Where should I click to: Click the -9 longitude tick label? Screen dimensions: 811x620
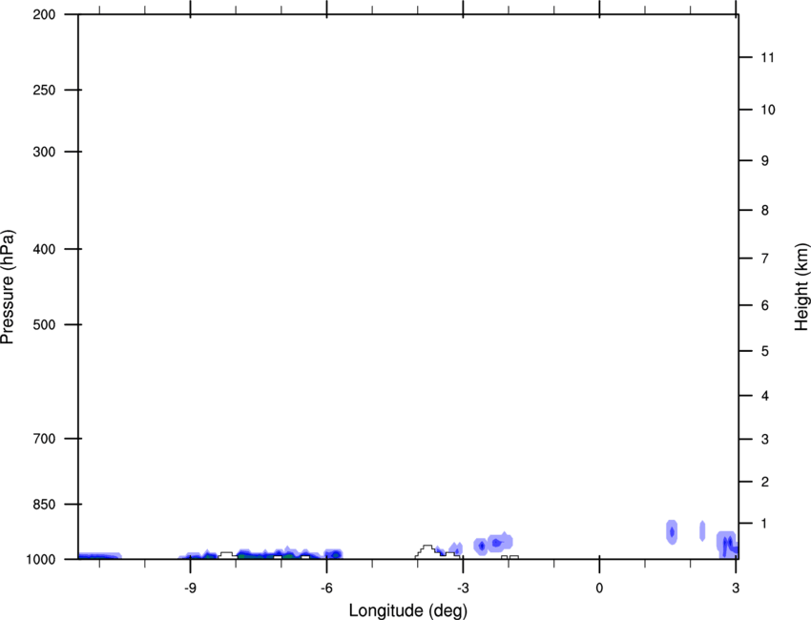point(190,589)
